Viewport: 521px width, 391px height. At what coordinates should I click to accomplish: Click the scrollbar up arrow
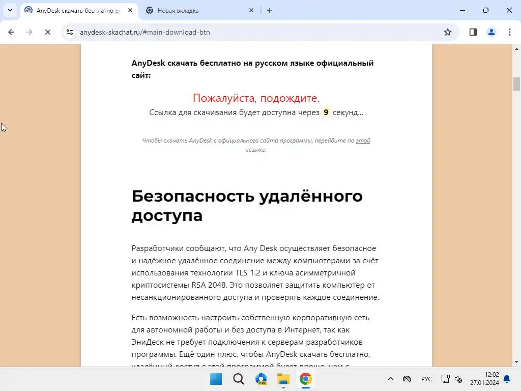click(x=516, y=49)
